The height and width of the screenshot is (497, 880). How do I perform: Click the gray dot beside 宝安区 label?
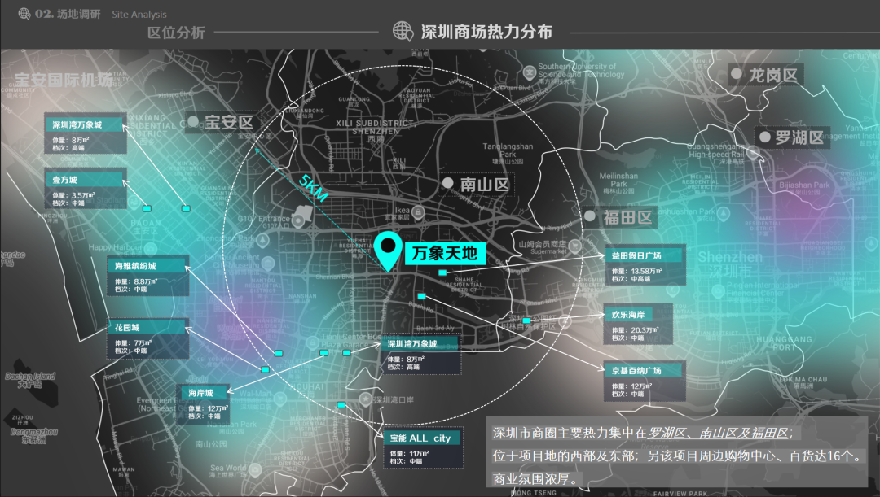coord(192,120)
